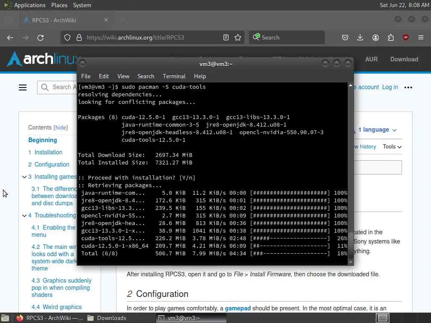Open the terminal Edit menu
The height and width of the screenshot is (323, 431).
click(104, 77)
